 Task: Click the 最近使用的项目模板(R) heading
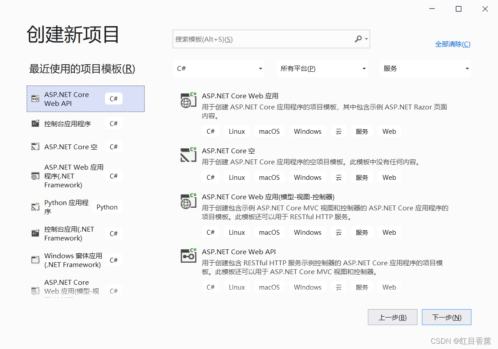tap(82, 69)
